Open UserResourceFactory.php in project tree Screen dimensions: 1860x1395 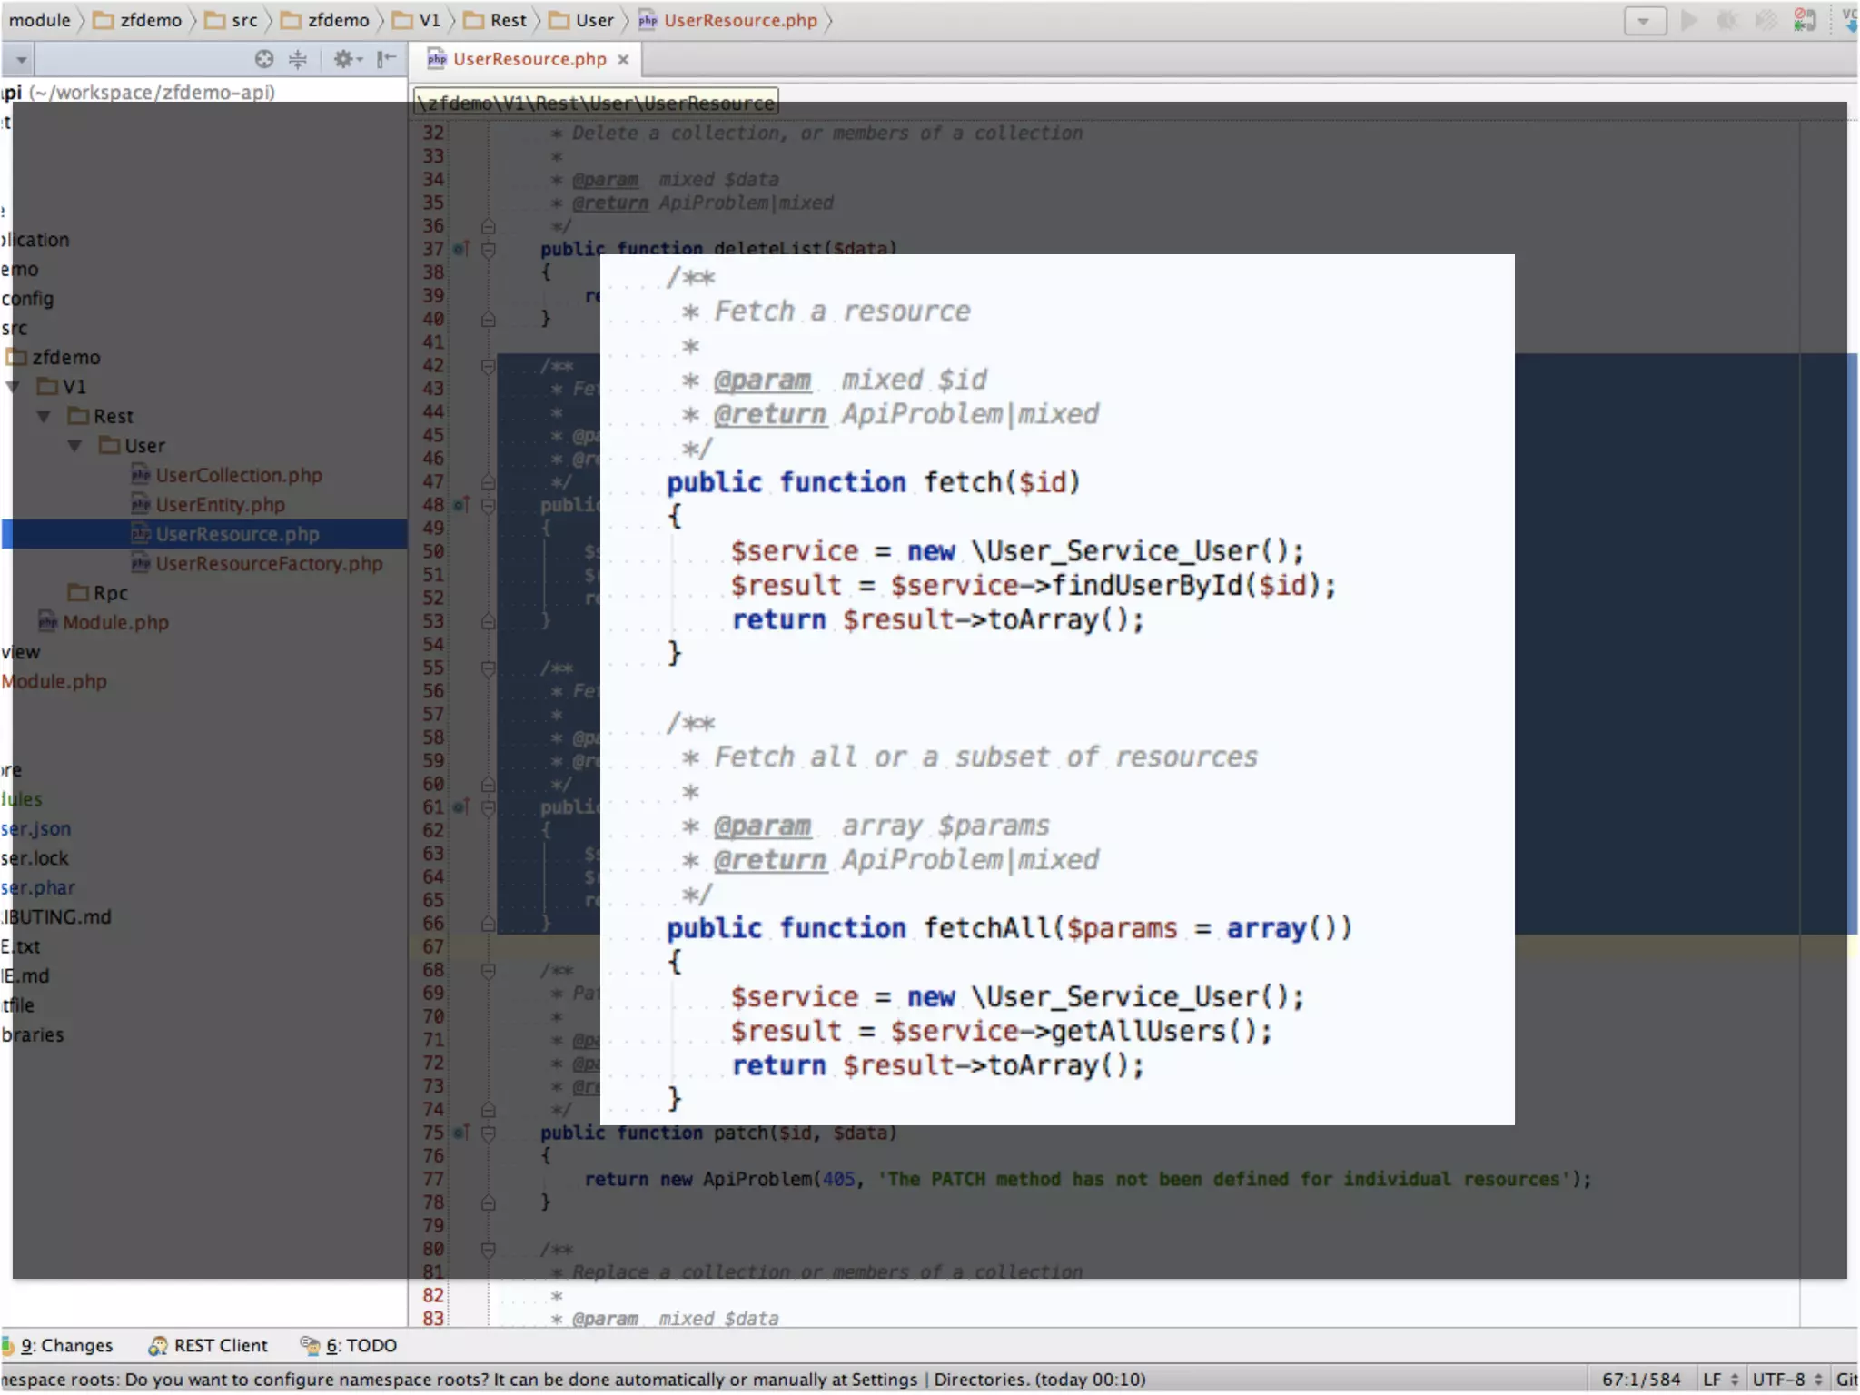(x=268, y=564)
